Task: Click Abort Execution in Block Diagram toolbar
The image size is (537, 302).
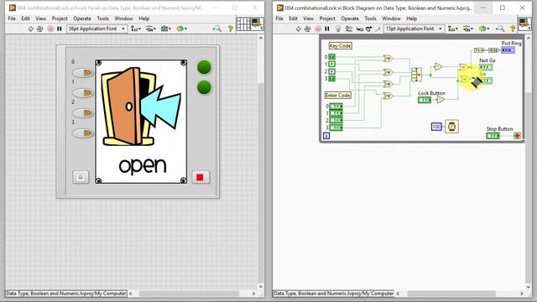Action: click(x=318, y=29)
